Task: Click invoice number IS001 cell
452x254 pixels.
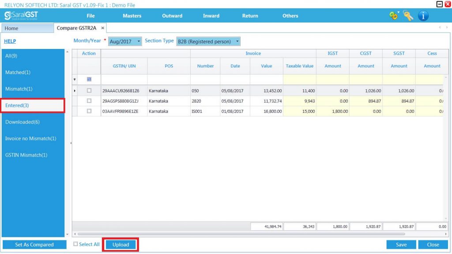Action: click(205, 111)
